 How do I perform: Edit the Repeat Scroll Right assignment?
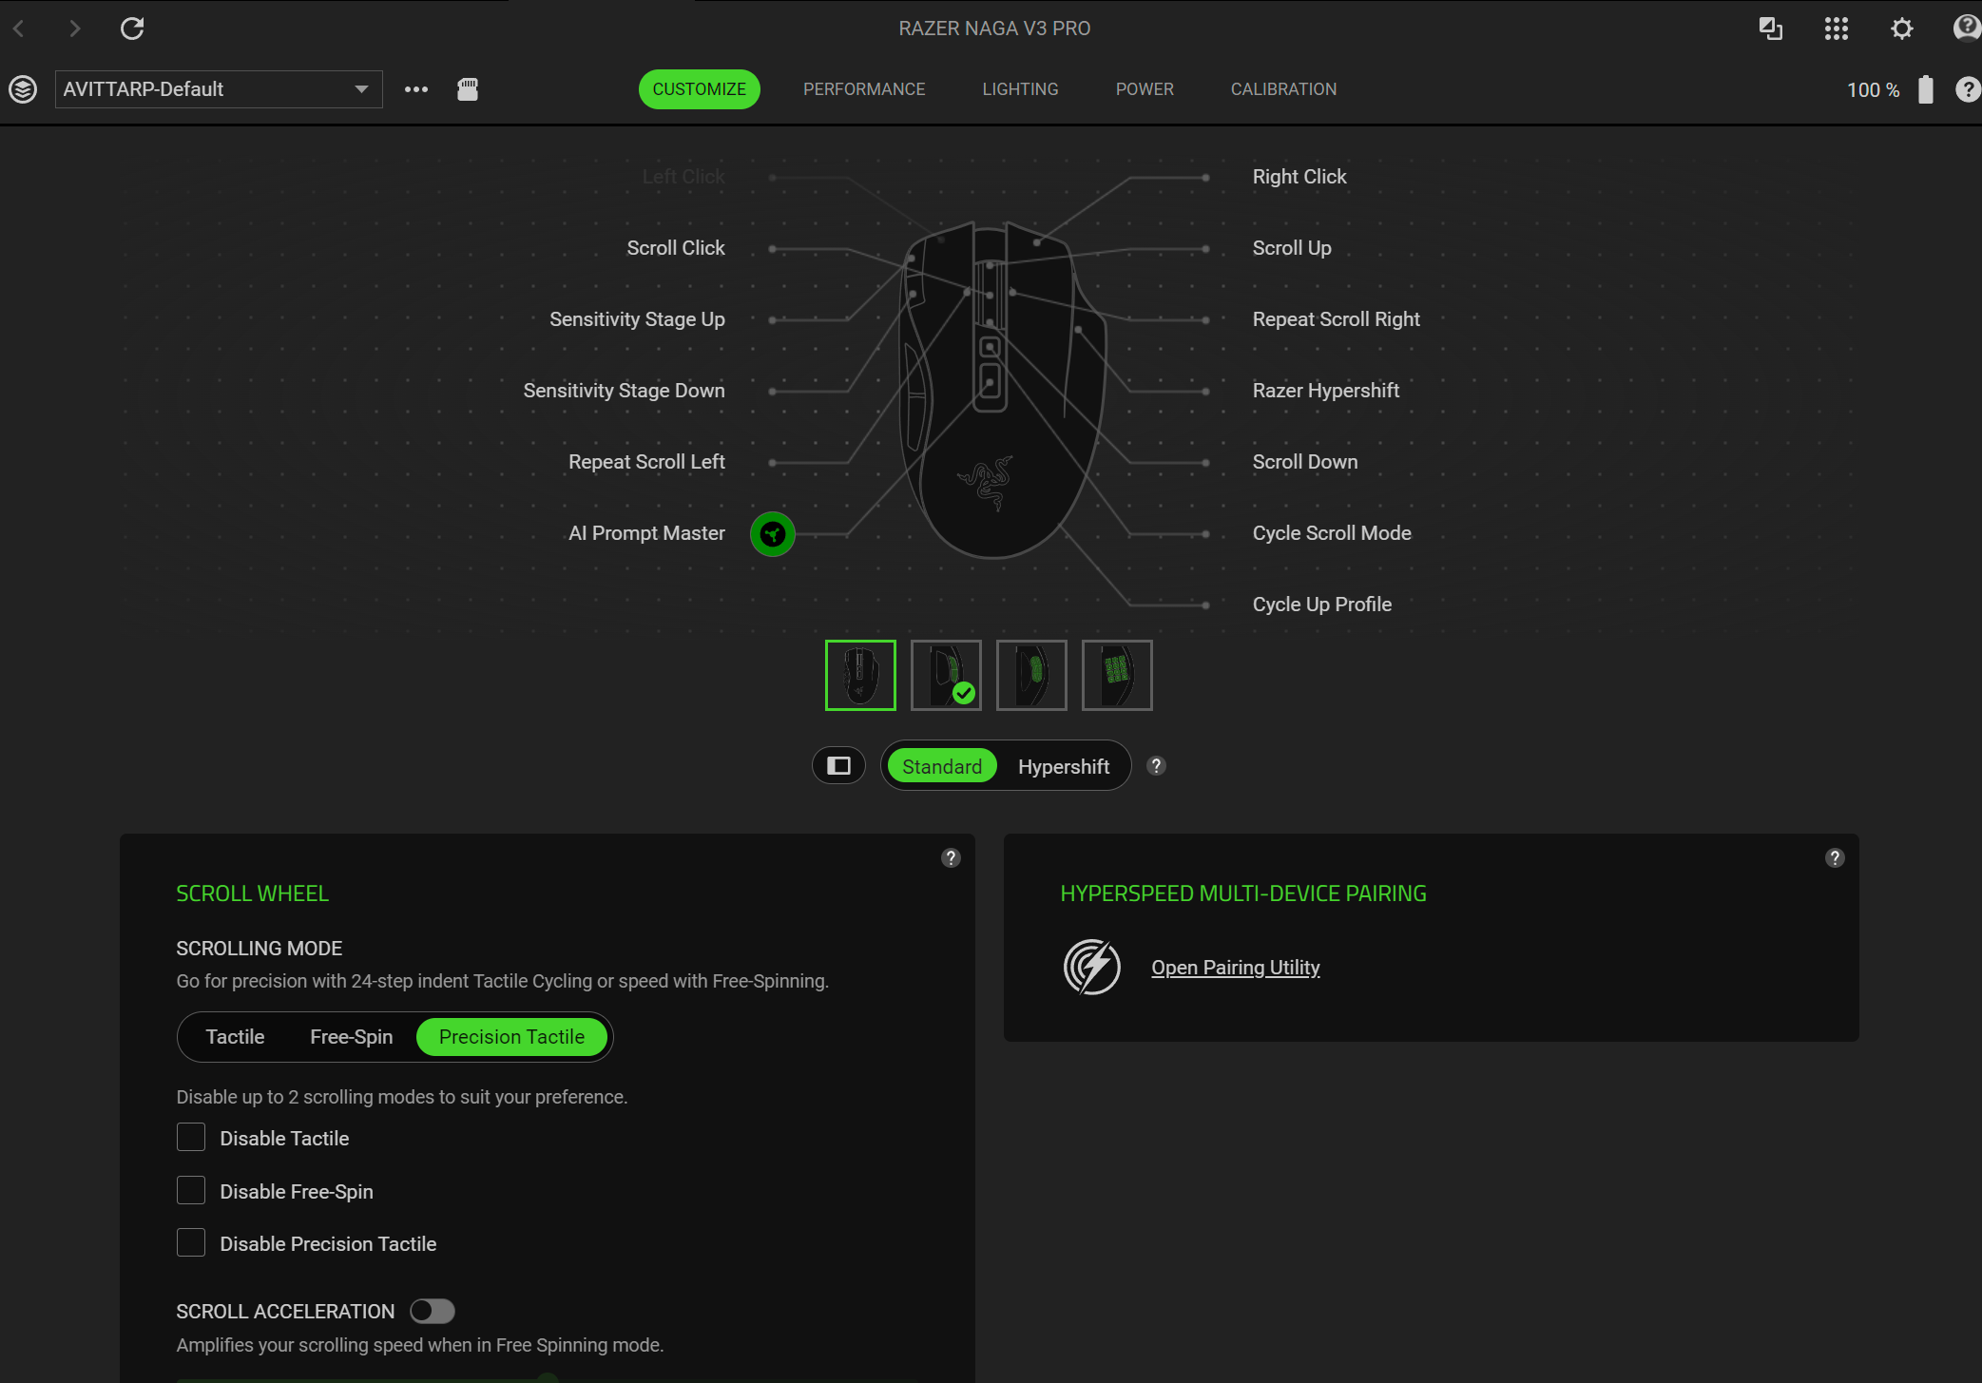click(1337, 319)
